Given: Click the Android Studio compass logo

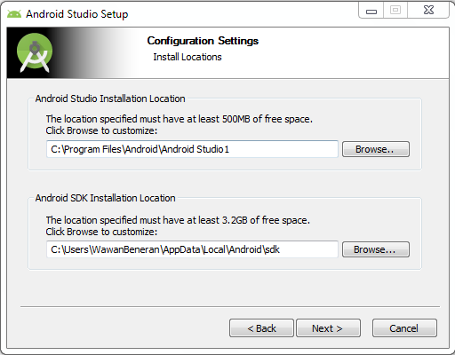Looking at the screenshot, I should [35, 53].
